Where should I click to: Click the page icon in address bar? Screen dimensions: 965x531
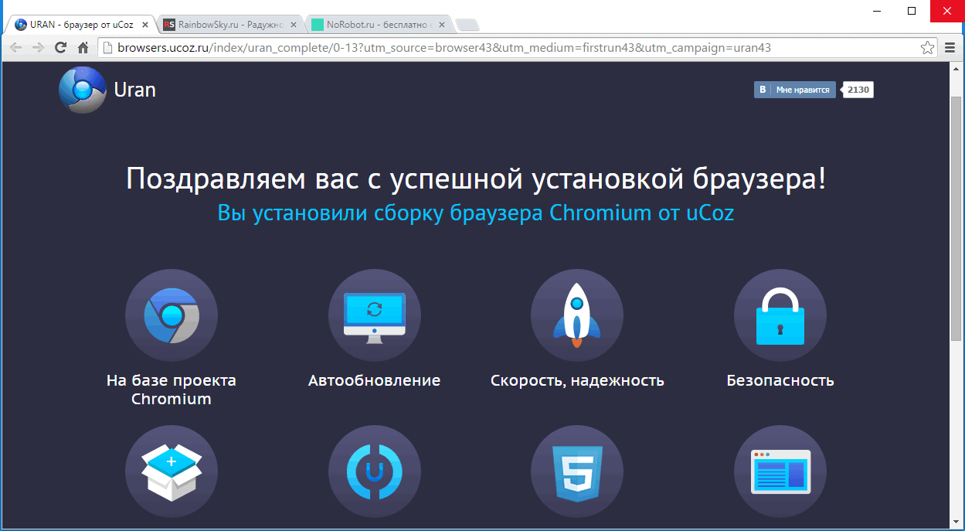click(x=107, y=48)
